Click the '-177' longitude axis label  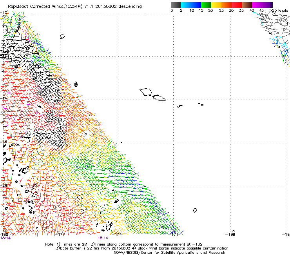click(x=60, y=235)
